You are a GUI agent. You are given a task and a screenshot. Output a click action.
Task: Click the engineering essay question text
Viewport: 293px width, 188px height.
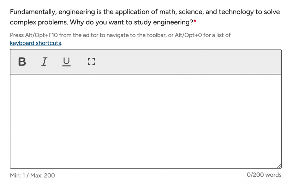click(x=145, y=17)
